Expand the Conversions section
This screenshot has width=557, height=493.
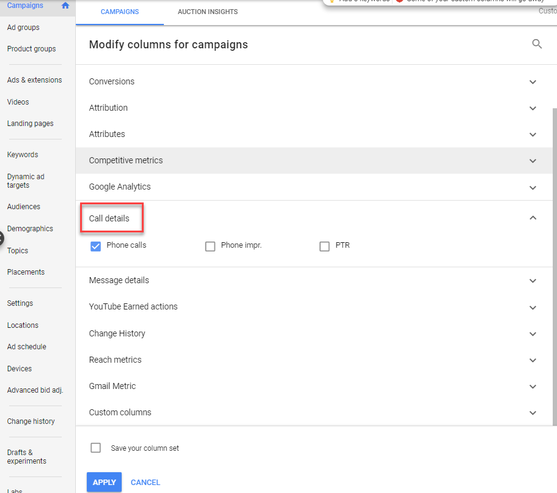(533, 82)
